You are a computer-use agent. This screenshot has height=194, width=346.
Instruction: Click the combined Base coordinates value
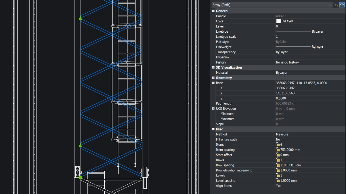point(301,83)
